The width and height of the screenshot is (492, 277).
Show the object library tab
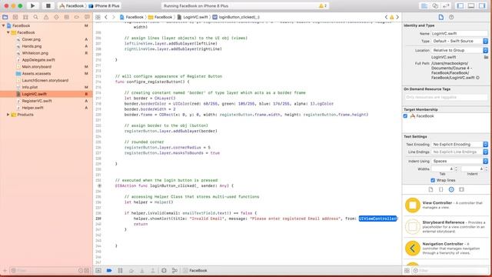point(451,189)
